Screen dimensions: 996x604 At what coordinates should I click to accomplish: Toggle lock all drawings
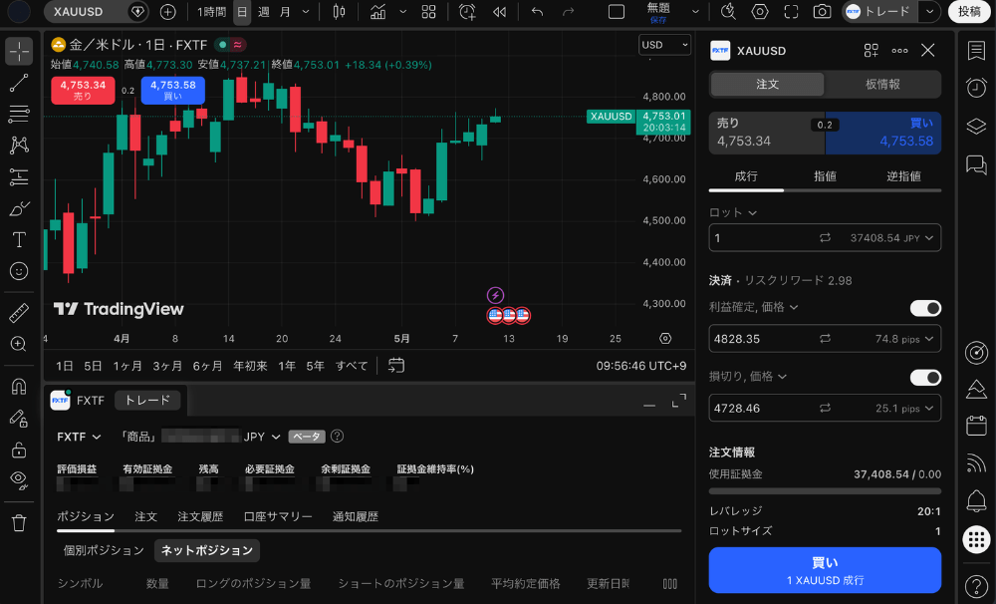coord(19,450)
